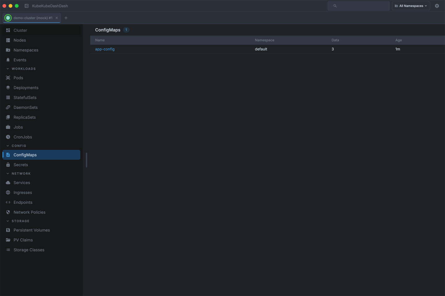Select the Storage Classes list icon
This screenshot has width=445, height=296.
8,250
